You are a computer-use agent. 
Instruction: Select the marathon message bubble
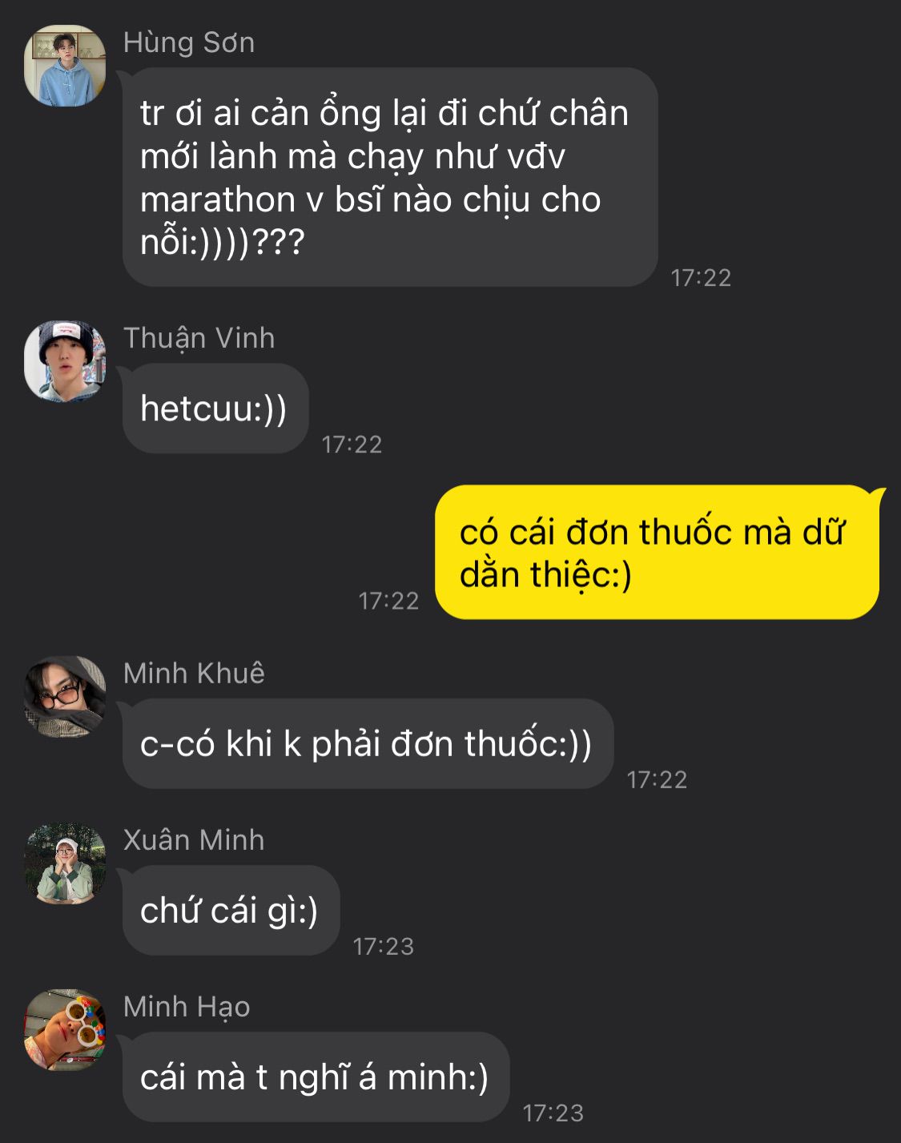(390, 177)
